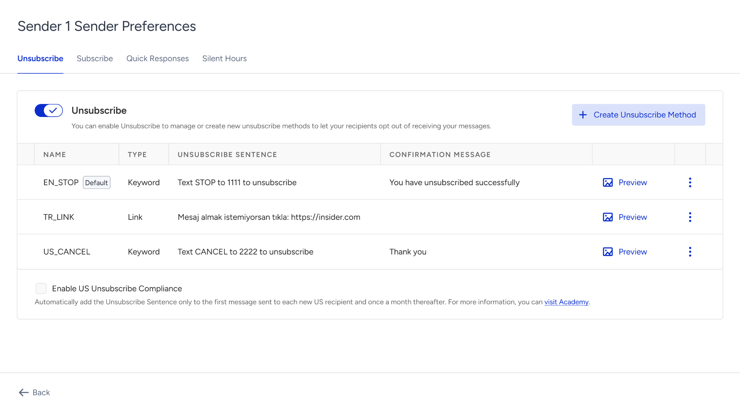Click the preview image icon for EN_STOP
Screen dimensions: 740x412
pyautogui.click(x=608, y=182)
